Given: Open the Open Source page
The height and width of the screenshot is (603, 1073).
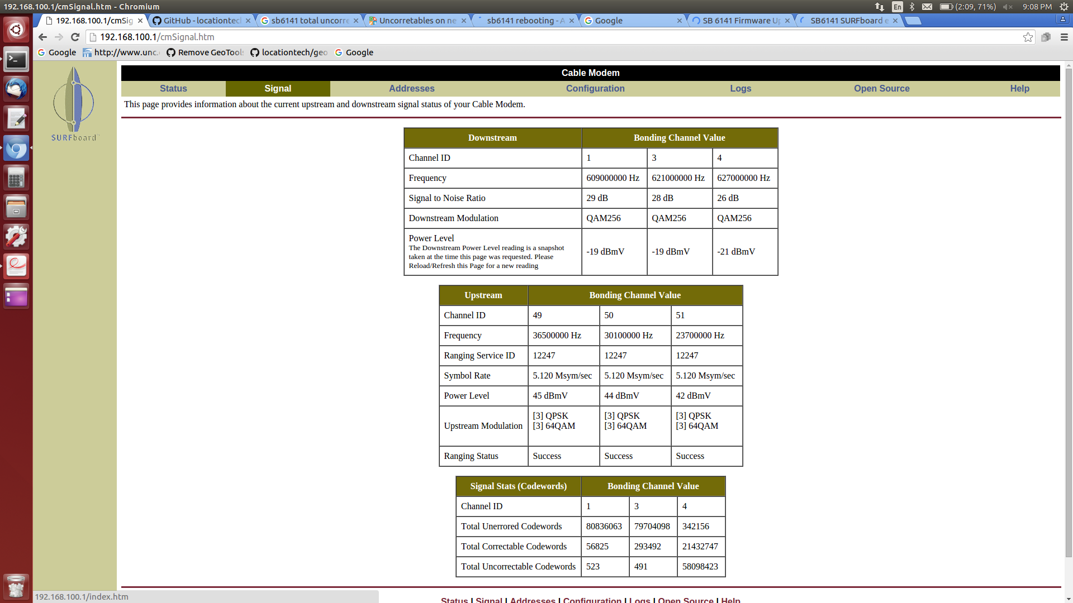Looking at the screenshot, I should click(x=881, y=88).
